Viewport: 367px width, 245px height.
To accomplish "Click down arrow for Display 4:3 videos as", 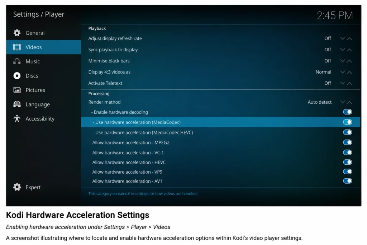I will click(343, 72).
